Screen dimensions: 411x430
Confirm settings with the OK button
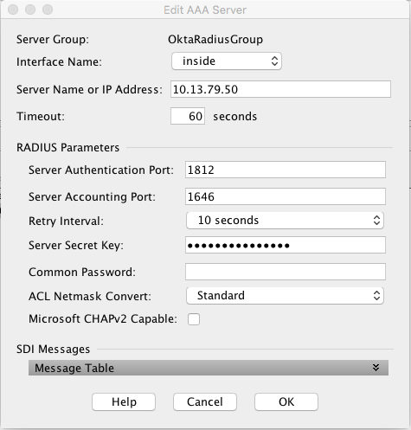(286, 401)
